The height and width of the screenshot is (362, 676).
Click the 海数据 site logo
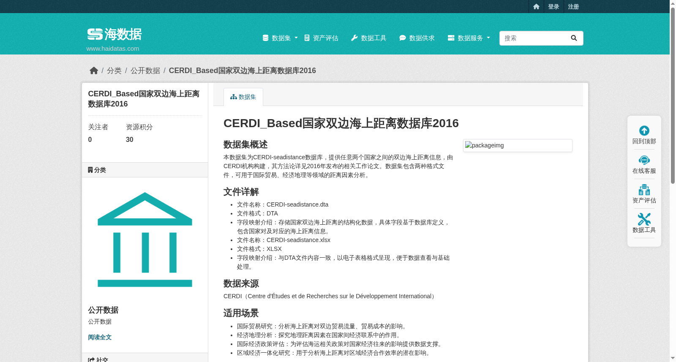click(x=114, y=34)
